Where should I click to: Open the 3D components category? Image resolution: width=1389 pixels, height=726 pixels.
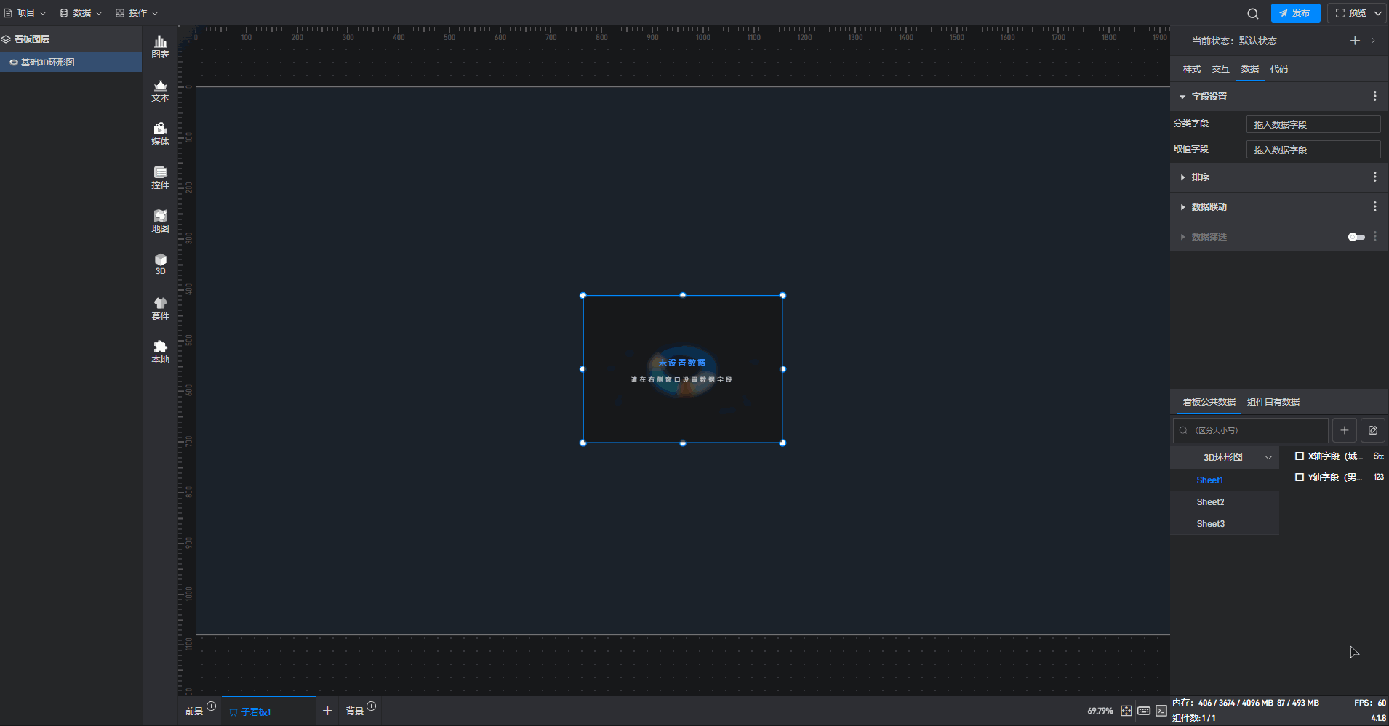click(x=160, y=265)
